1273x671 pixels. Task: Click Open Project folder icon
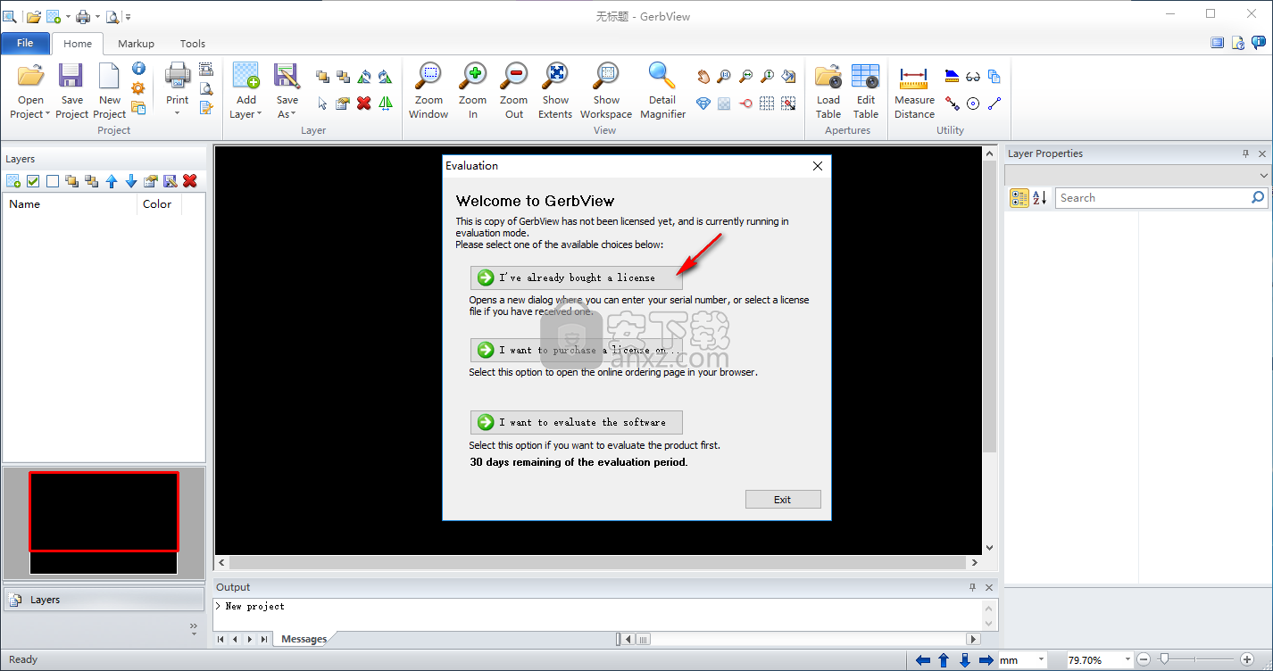30,76
